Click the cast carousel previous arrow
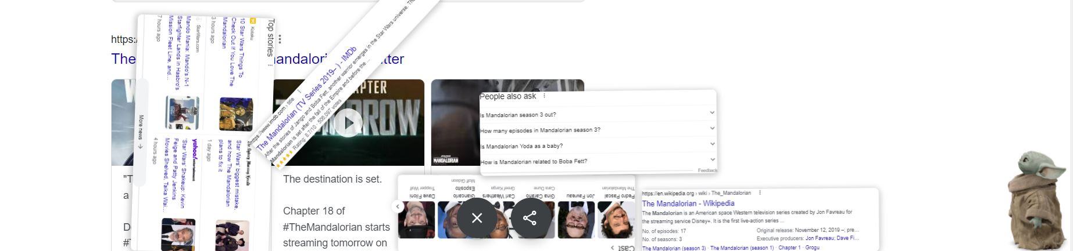Viewport: 1073px width, 251px height. tap(398, 206)
